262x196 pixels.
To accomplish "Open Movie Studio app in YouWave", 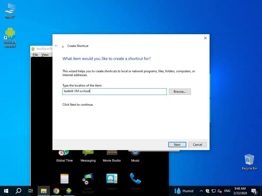I will pos(112,156).
